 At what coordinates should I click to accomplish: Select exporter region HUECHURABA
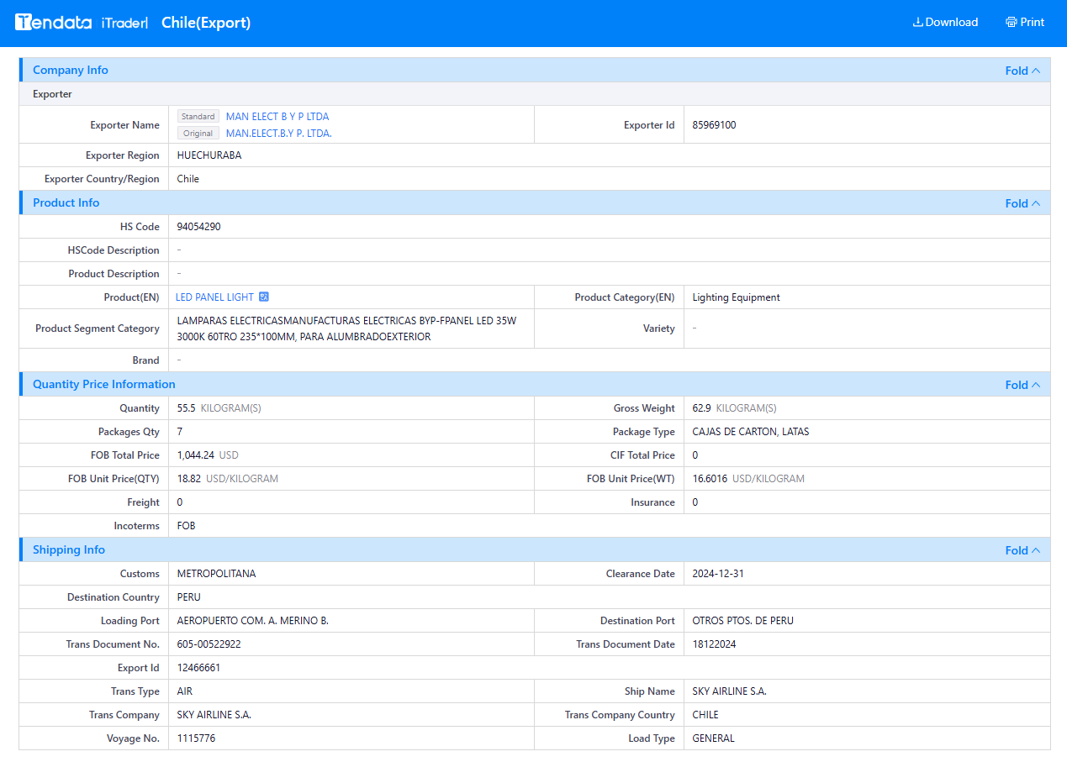click(209, 155)
